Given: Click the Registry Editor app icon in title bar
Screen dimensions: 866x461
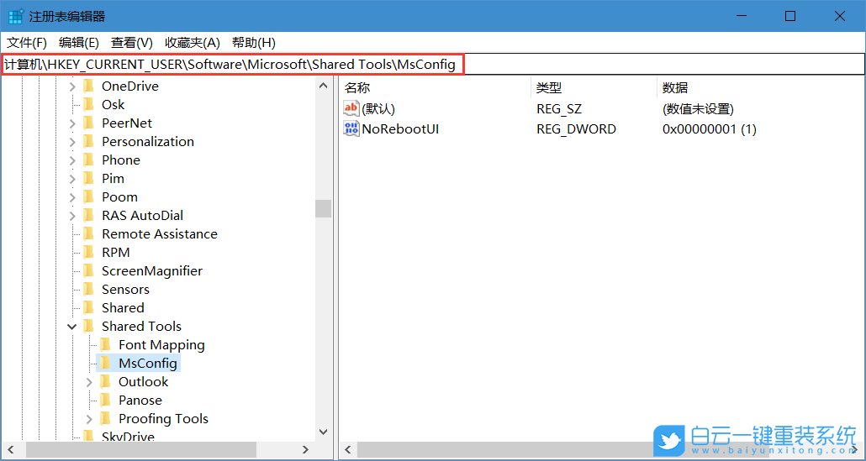Looking at the screenshot, I should (x=15, y=16).
